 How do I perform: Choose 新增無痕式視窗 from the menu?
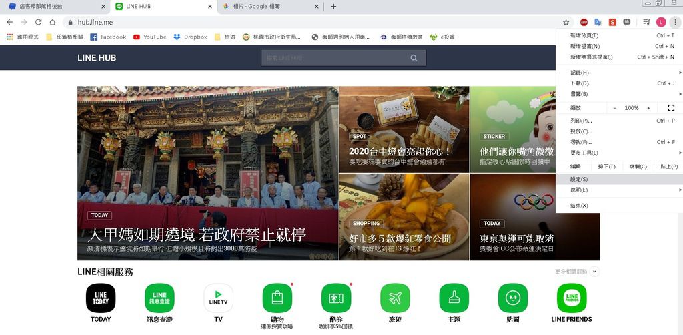tap(600, 57)
